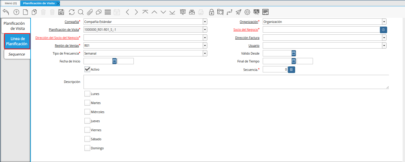Click the Válido Desde date field
Viewport: 405px width, 162px height.
tap(277, 53)
